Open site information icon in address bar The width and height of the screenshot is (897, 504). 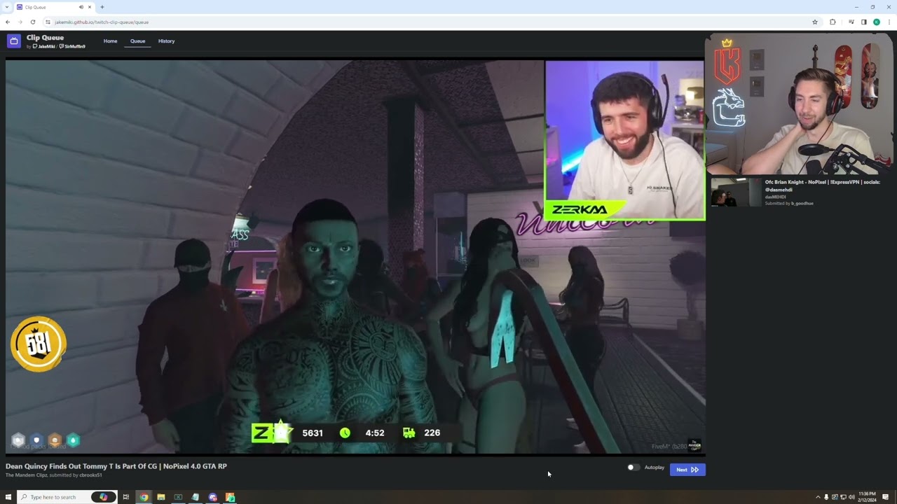(x=48, y=22)
